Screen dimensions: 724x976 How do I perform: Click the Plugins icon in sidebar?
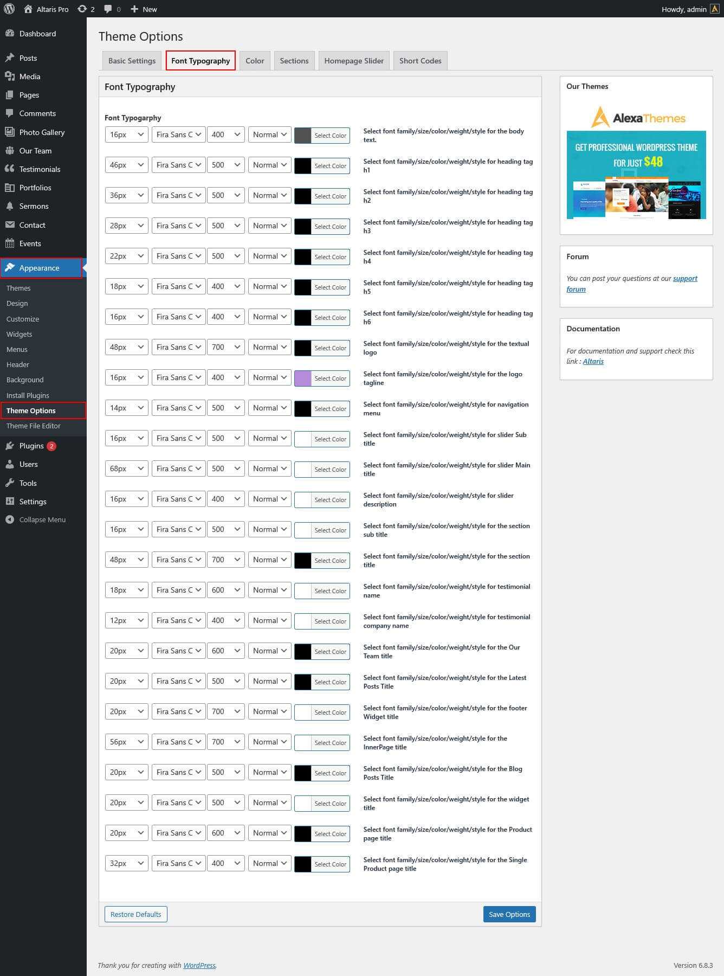point(9,446)
